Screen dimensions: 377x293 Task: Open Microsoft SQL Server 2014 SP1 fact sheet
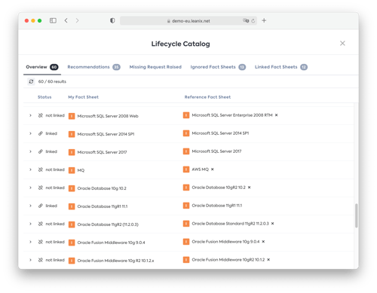106,134
